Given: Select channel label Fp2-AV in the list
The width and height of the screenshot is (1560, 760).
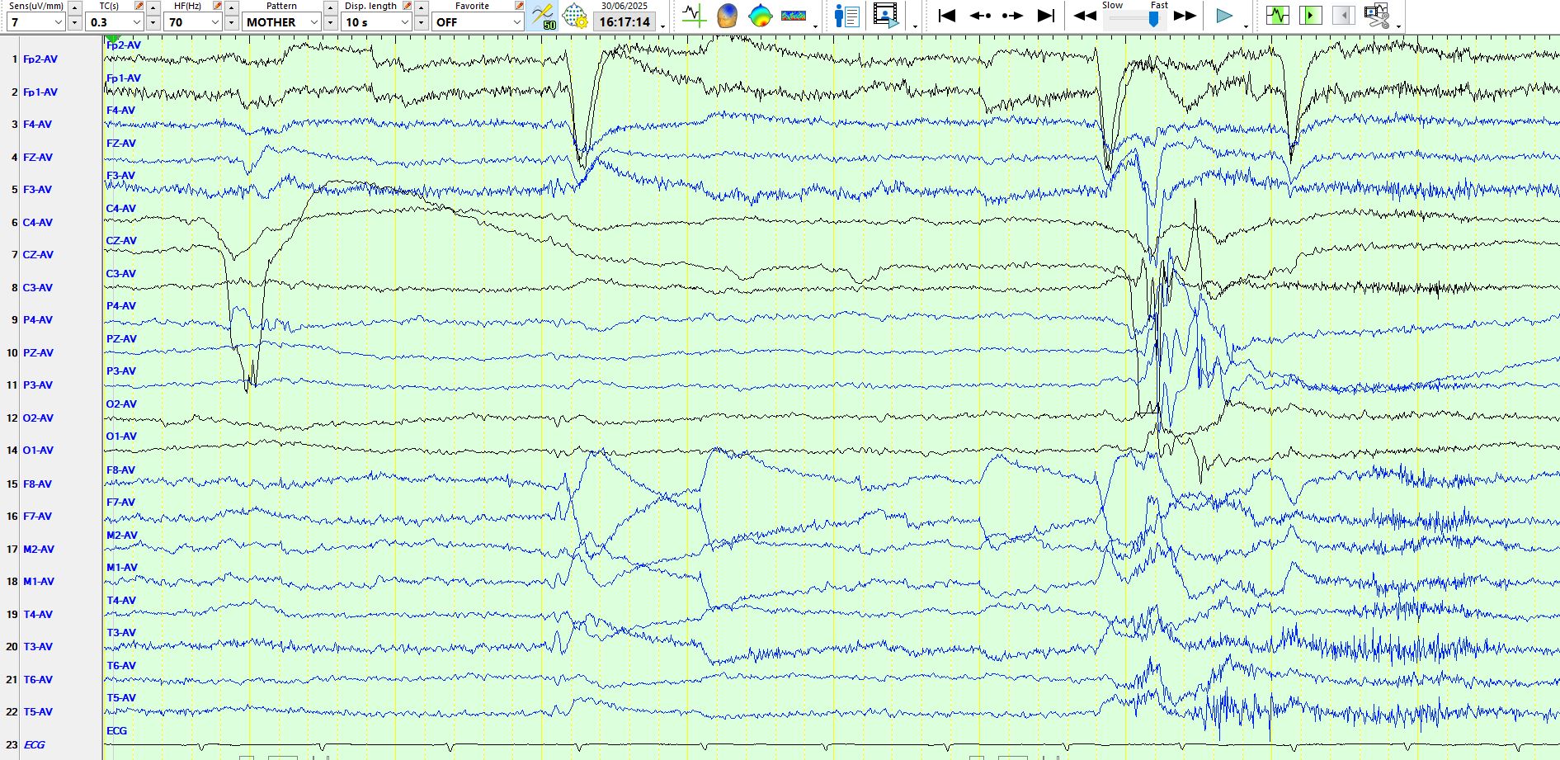Looking at the screenshot, I should 40,59.
